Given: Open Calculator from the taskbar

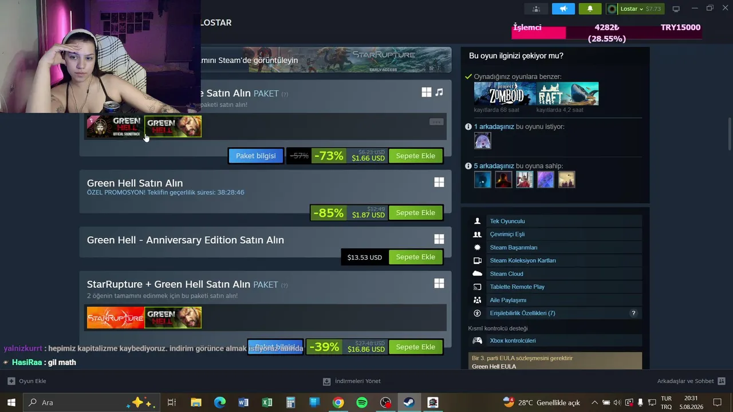Looking at the screenshot, I should (x=291, y=402).
